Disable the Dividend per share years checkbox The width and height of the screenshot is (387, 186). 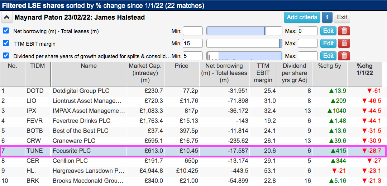pyautogui.click(x=6, y=56)
